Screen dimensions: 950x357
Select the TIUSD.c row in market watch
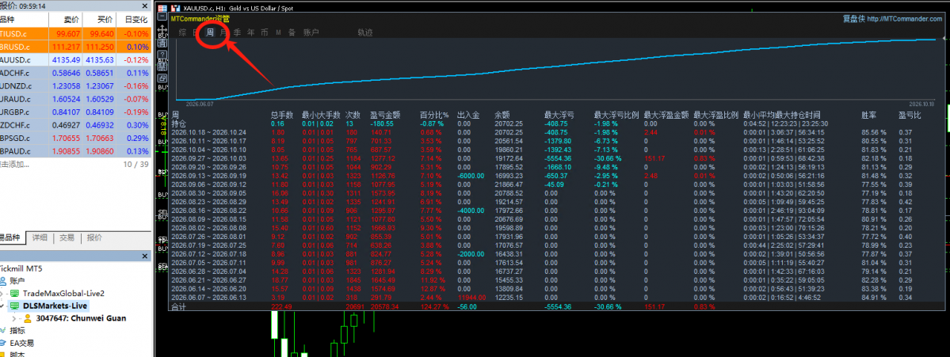pyautogui.click(x=75, y=33)
